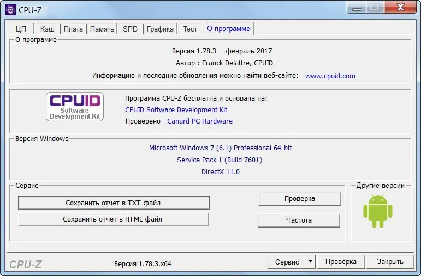
Task: Minimize the CPU-Z window
Action: pyautogui.click(x=357, y=8)
